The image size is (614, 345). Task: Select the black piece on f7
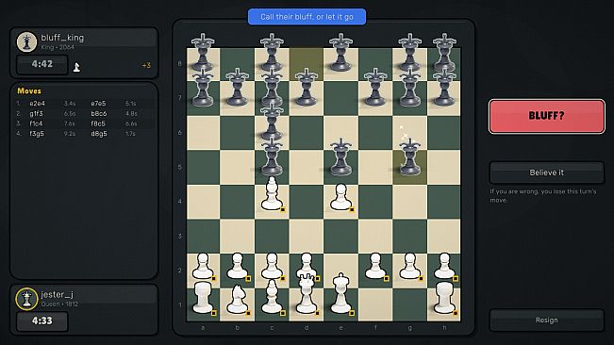point(375,89)
